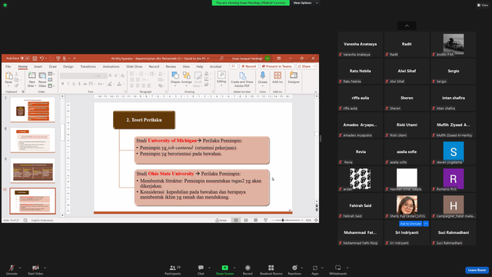Toggle the AutoSave switch

[25, 58]
